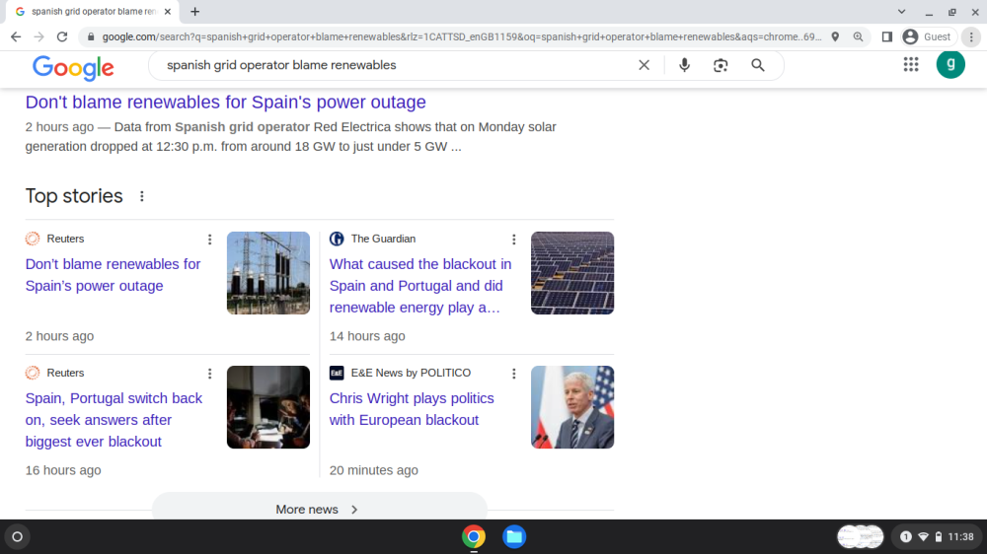Open the tab search dropdown arrow

[901, 11]
